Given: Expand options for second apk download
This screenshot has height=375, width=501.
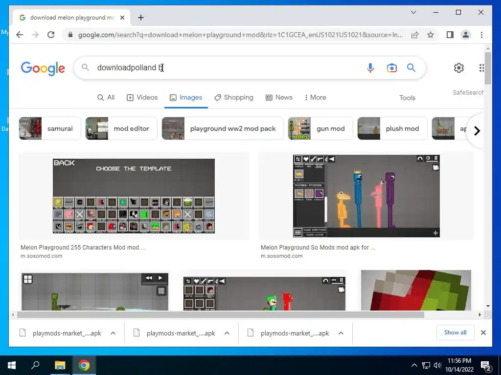Looking at the screenshot, I should pyautogui.click(x=227, y=333).
